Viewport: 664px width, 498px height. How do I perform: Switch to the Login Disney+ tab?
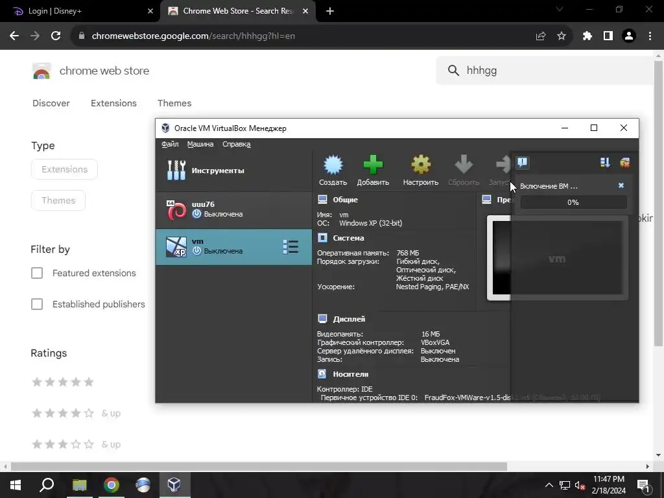(80, 11)
